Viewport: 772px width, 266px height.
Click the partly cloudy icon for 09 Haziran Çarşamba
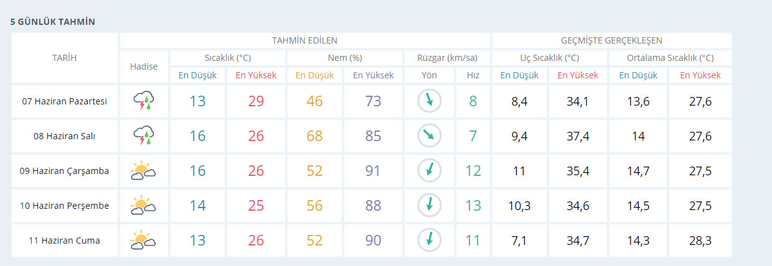(x=144, y=170)
